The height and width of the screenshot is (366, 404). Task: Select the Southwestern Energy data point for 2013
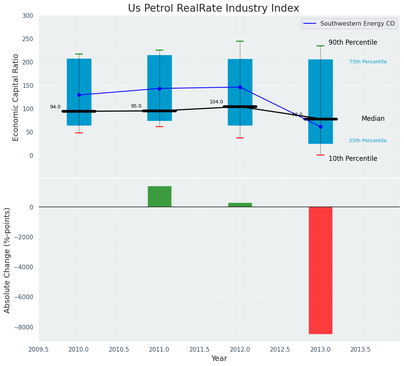320,127
